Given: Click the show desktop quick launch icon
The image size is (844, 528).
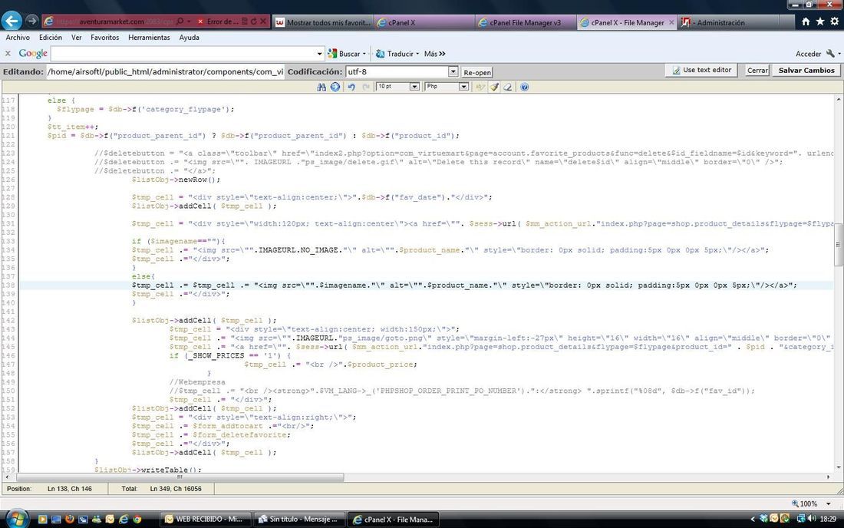Looking at the screenshot, I should coord(56,519).
